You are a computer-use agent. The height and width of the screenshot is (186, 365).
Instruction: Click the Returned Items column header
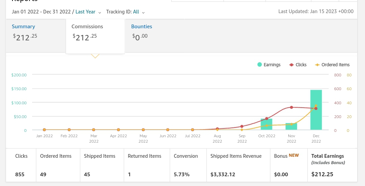click(145, 156)
